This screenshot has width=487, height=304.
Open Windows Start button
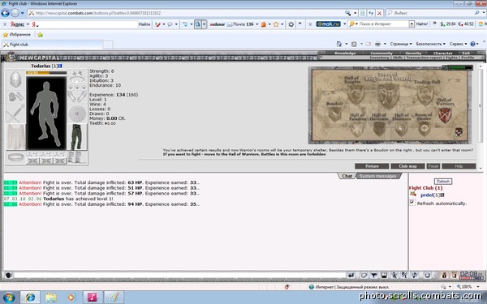point(9,298)
